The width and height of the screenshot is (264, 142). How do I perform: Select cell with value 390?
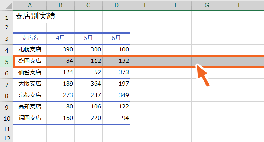pos(60,50)
